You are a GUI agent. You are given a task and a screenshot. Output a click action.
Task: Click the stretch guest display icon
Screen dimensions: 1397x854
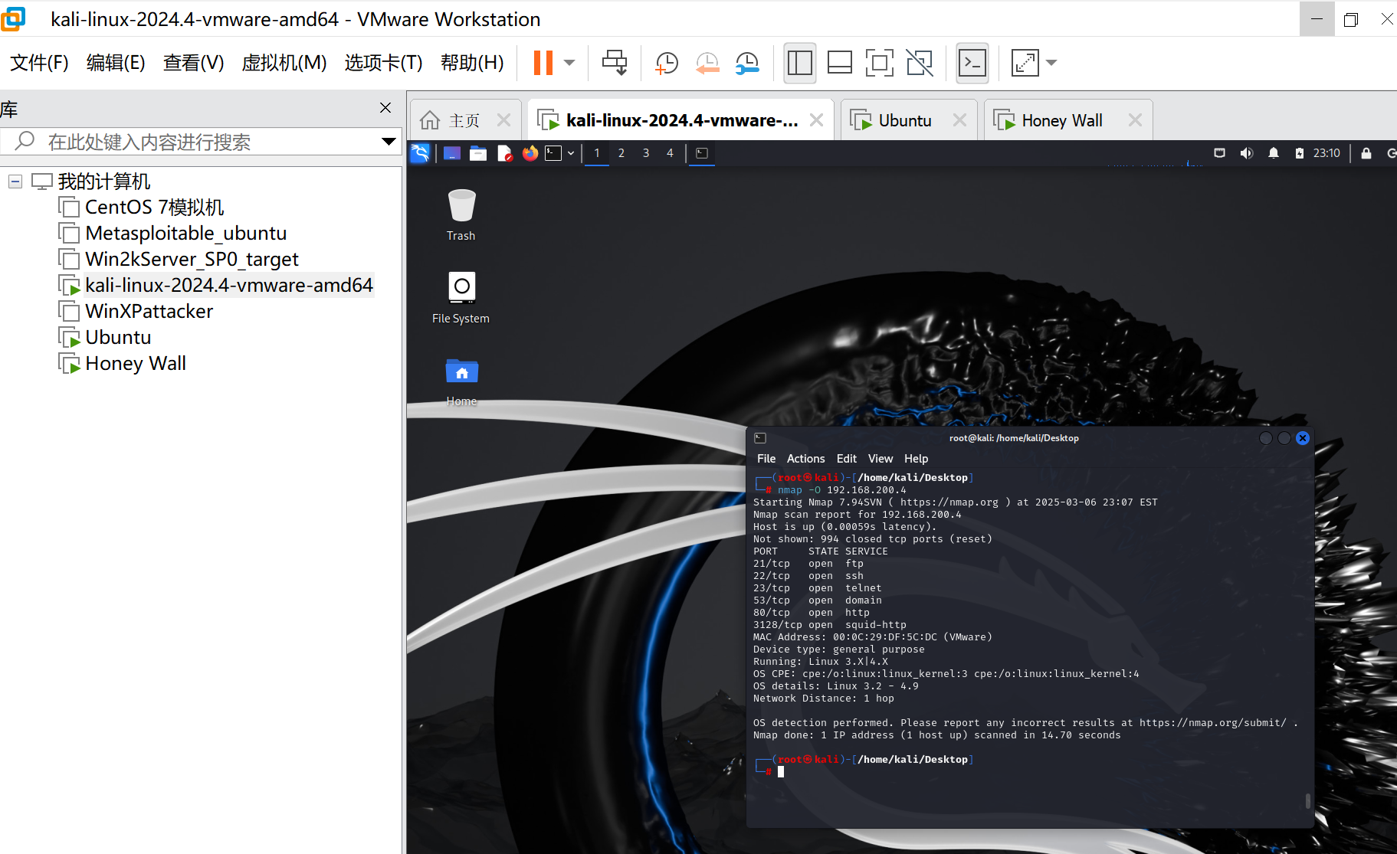(x=1025, y=63)
